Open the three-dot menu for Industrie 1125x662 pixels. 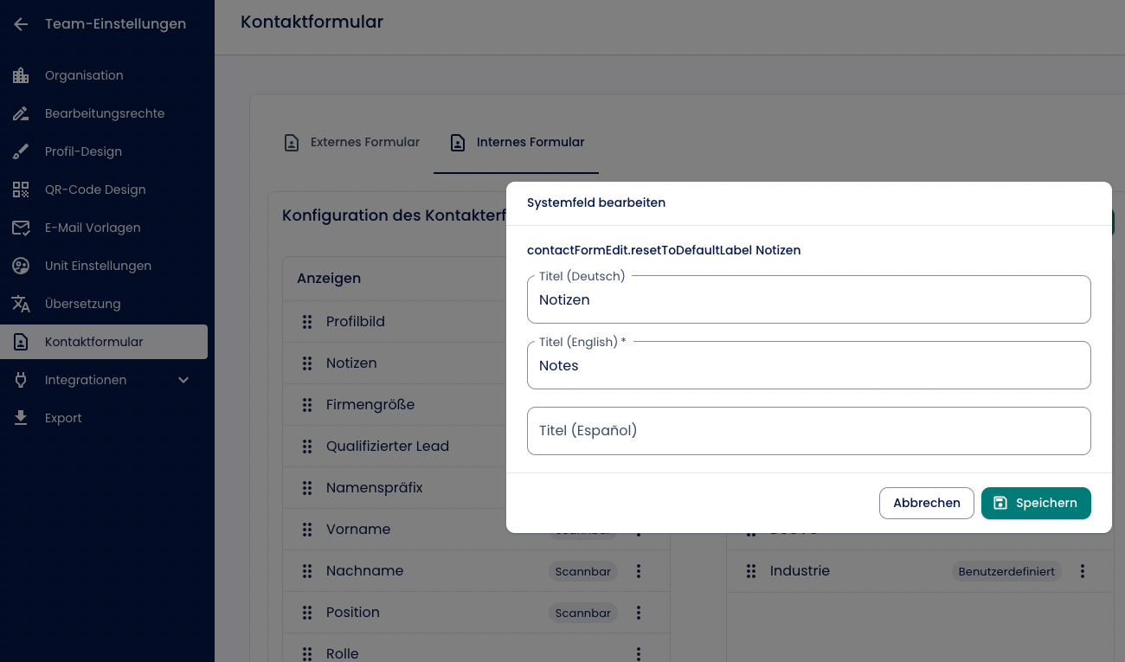[x=1083, y=571]
